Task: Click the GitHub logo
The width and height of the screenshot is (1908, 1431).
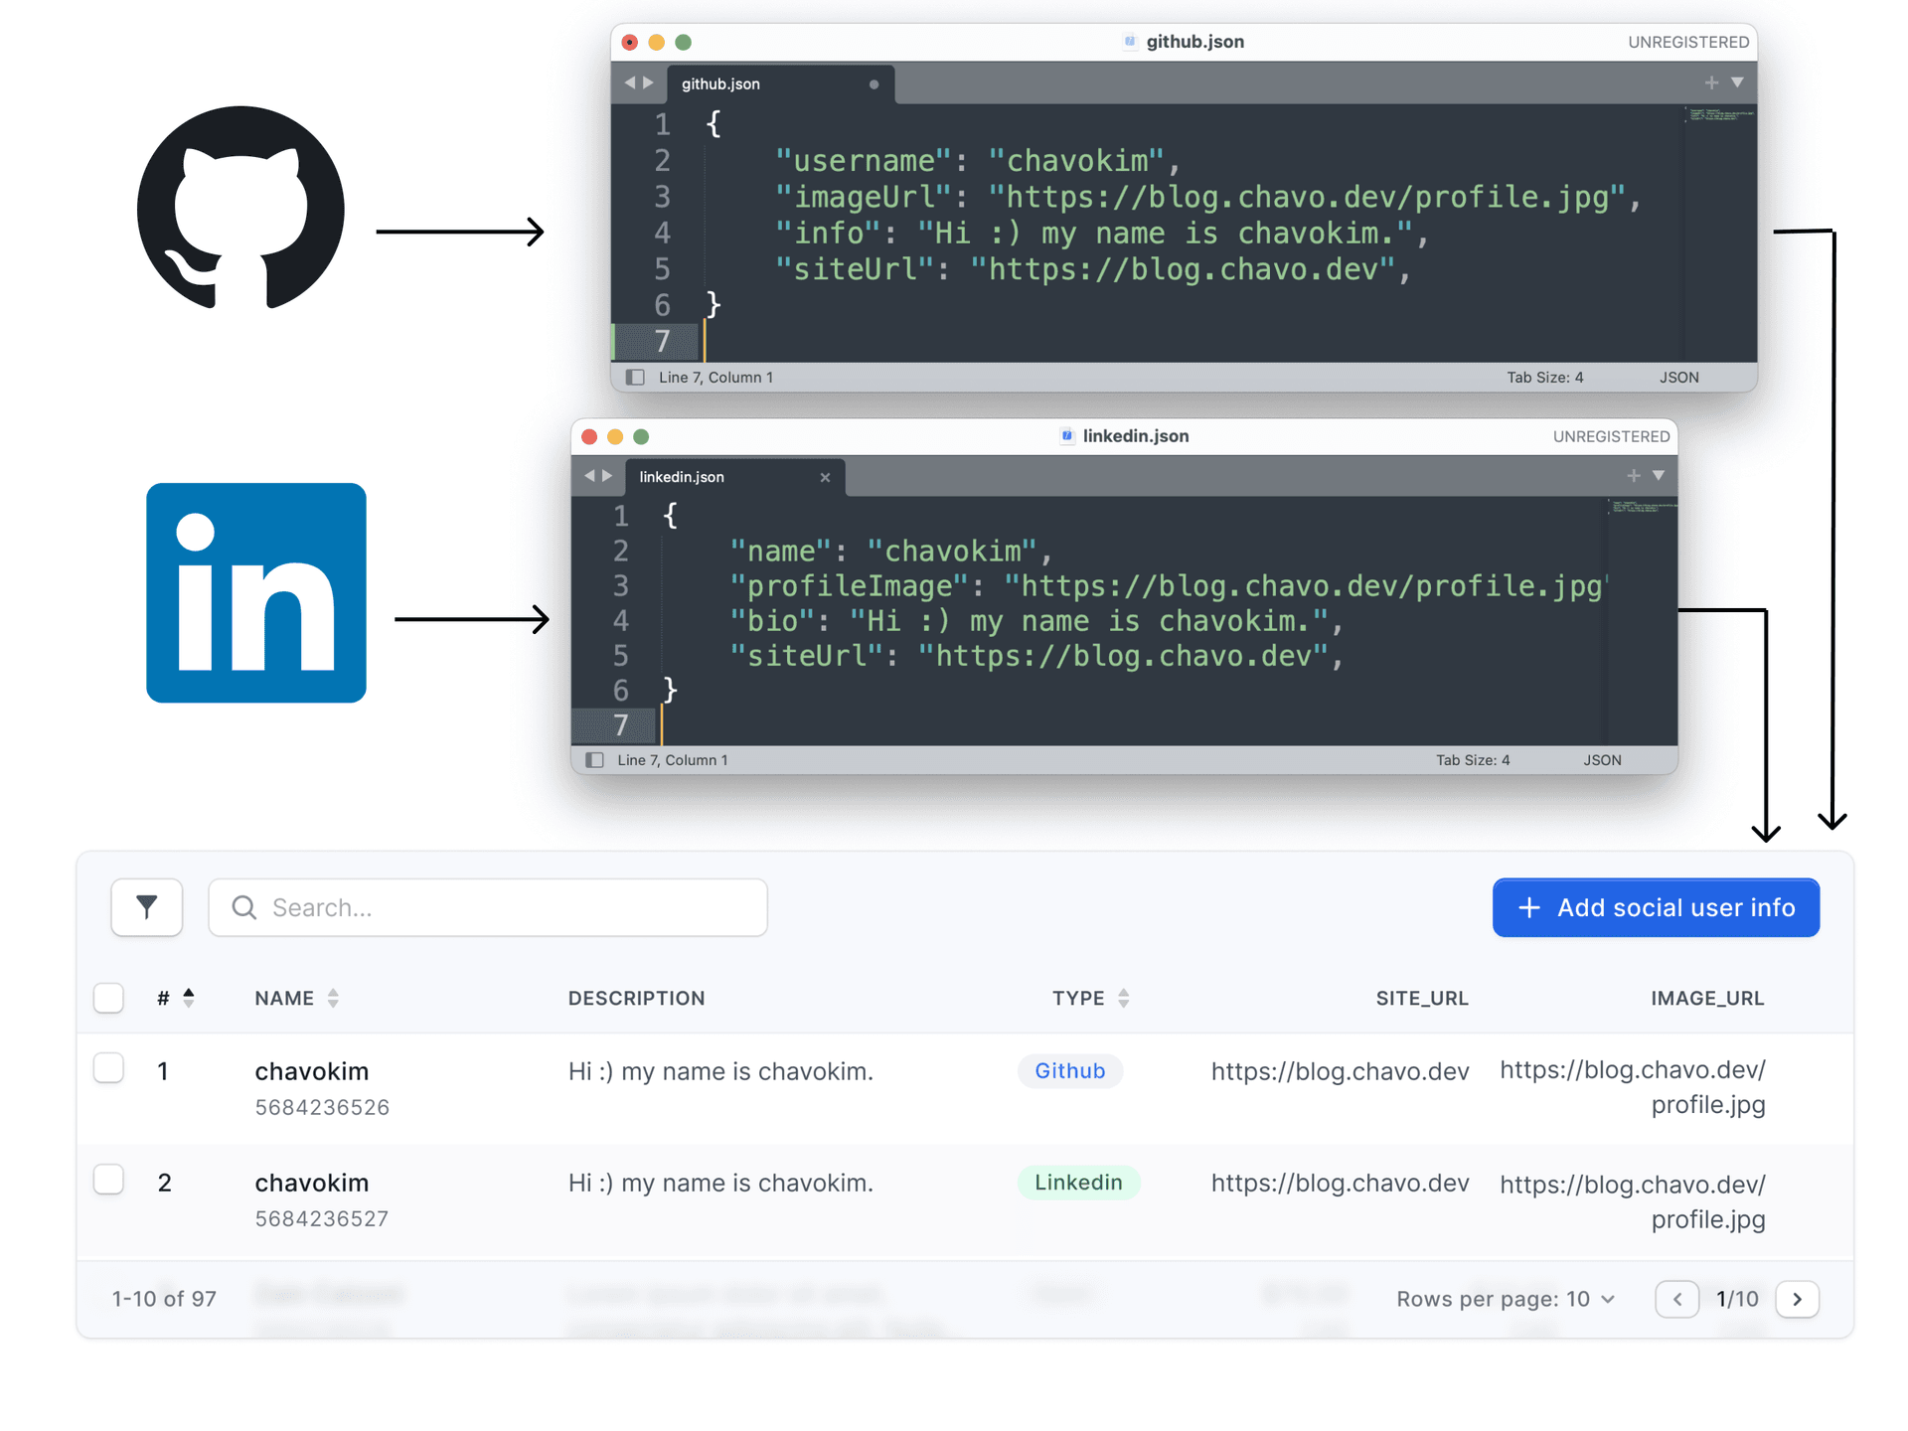Action: point(240,207)
